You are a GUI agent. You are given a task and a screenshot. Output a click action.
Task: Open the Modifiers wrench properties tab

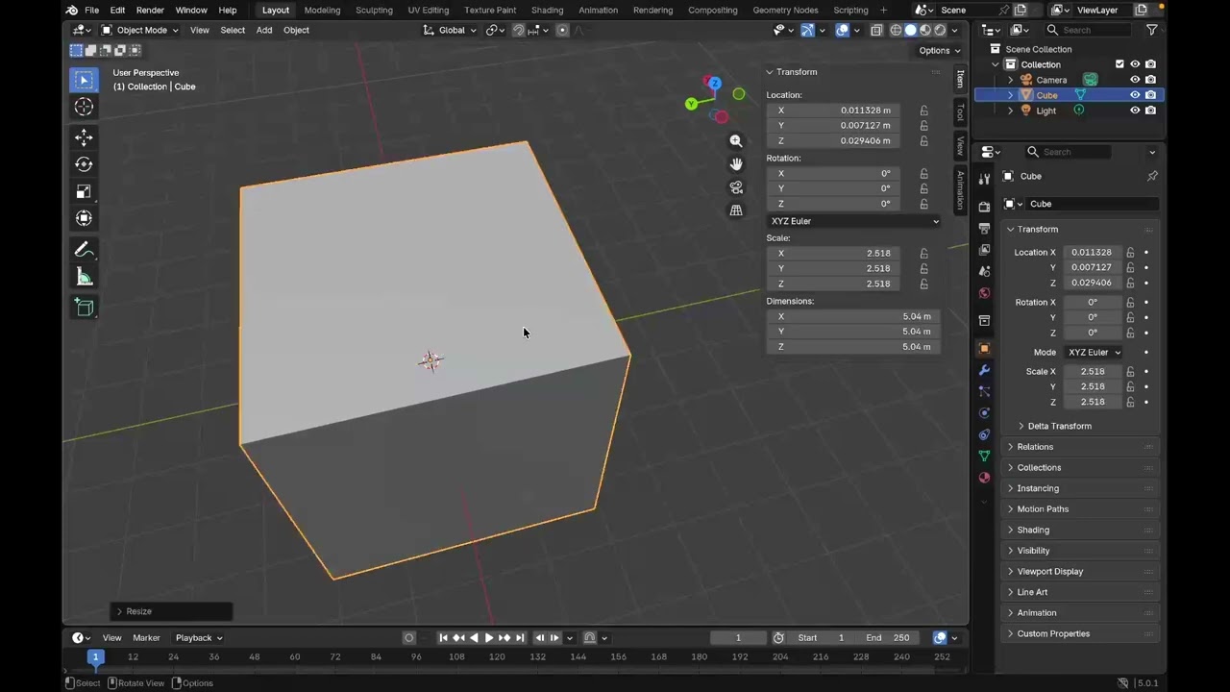(984, 370)
